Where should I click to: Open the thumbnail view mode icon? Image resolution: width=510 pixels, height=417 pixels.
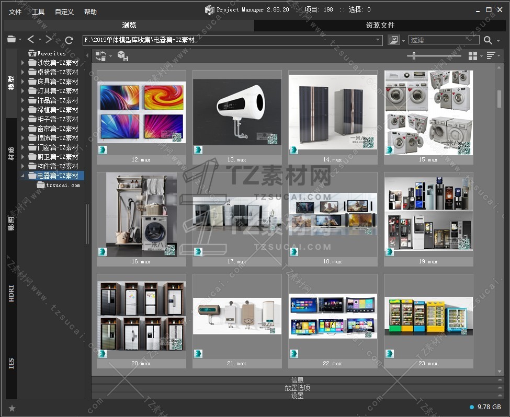(x=473, y=56)
